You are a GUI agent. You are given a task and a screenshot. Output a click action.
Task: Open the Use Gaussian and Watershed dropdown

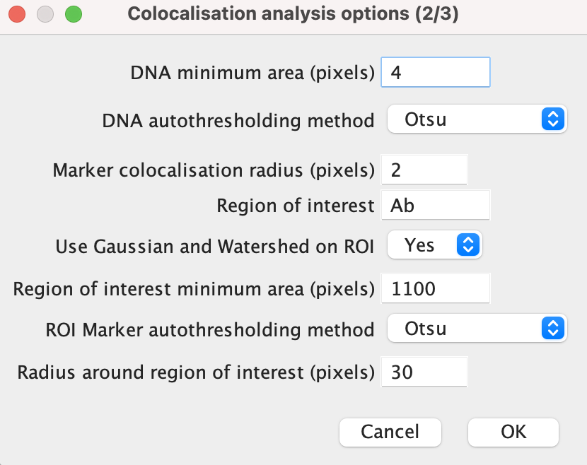[x=434, y=245]
